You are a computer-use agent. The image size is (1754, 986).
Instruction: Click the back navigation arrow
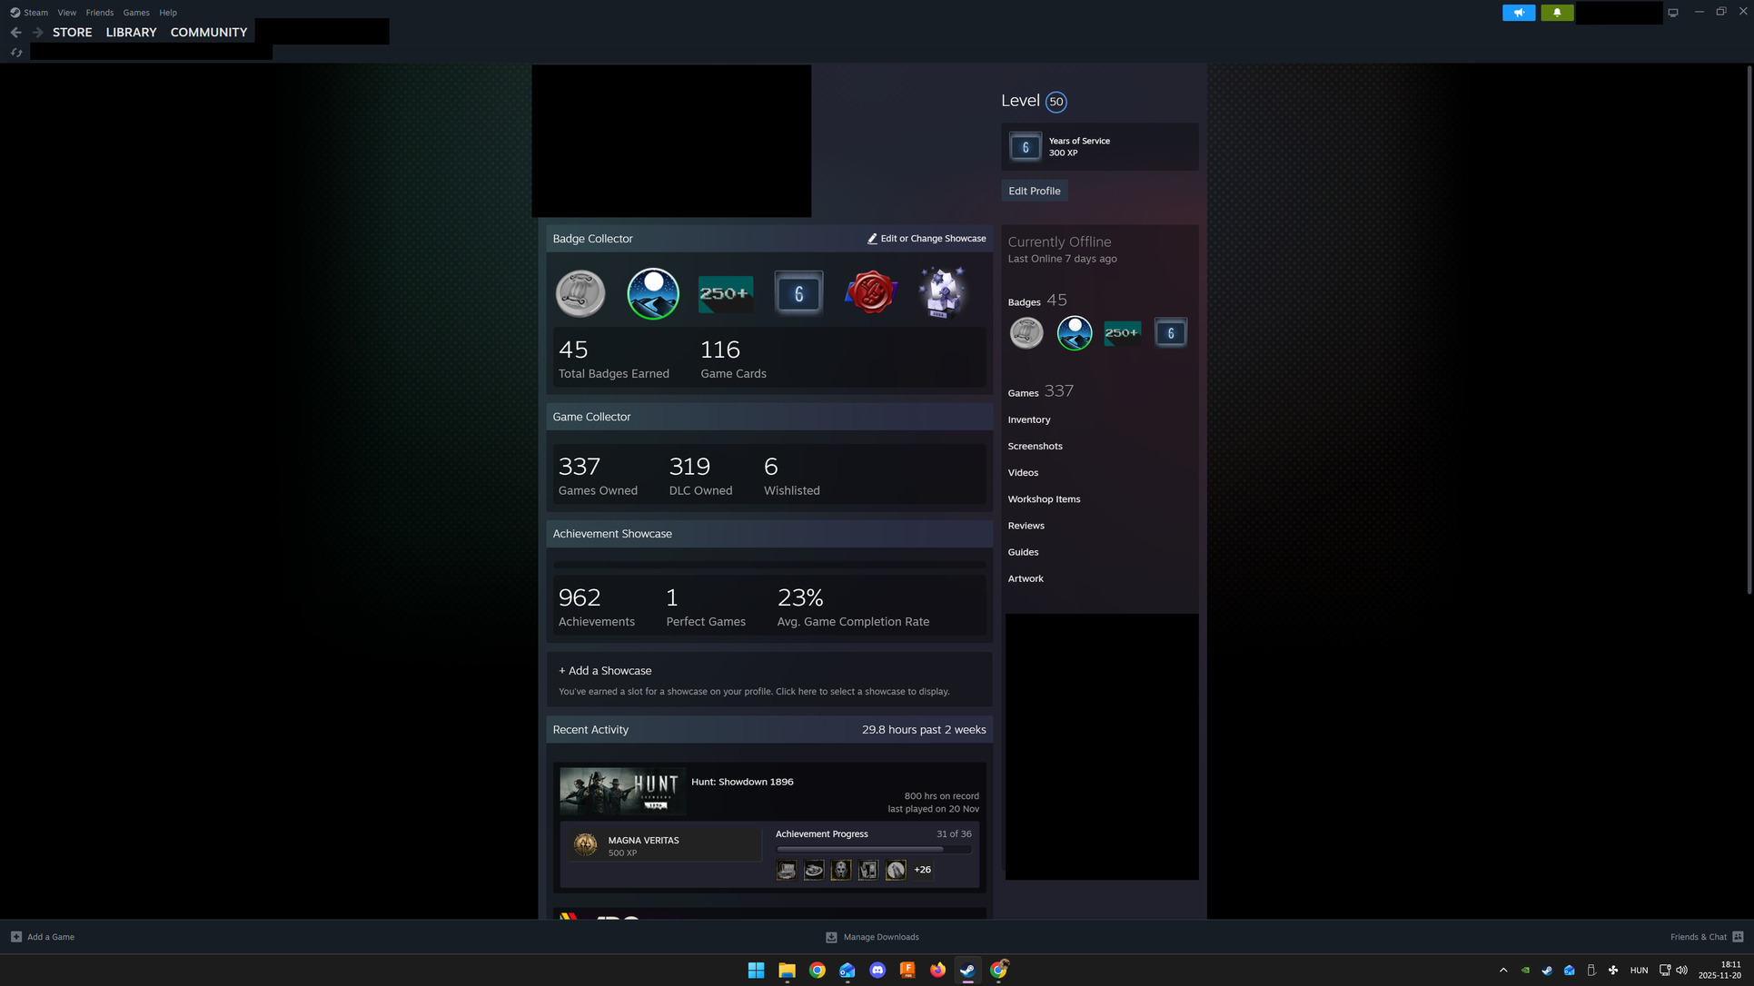pyautogui.click(x=16, y=32)
